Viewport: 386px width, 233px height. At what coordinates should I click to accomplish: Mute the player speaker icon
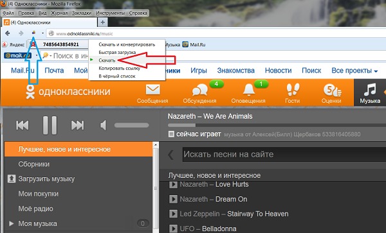click(x=103, y=125)
